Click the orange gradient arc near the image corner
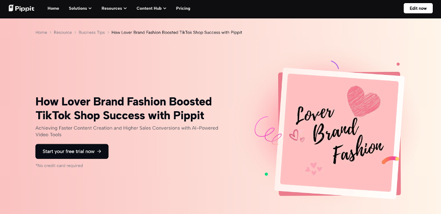441x214 pixels. click(390, 160)
